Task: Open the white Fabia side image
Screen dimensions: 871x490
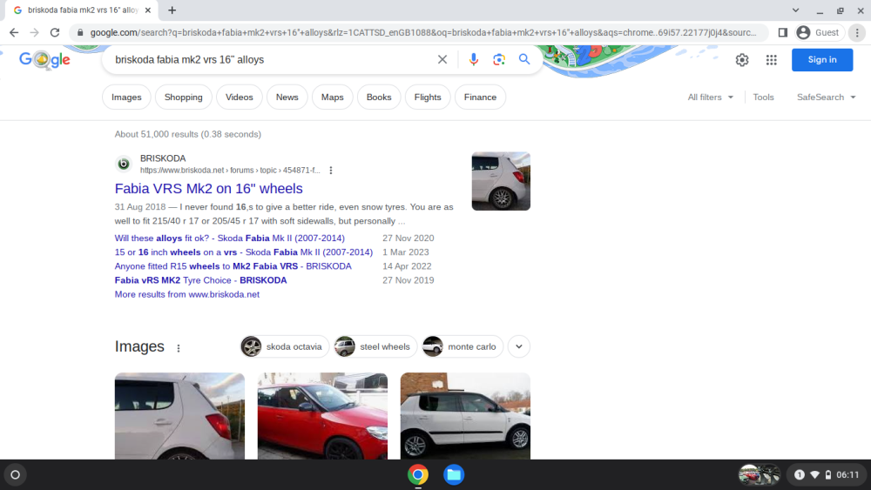Action: 465,416
